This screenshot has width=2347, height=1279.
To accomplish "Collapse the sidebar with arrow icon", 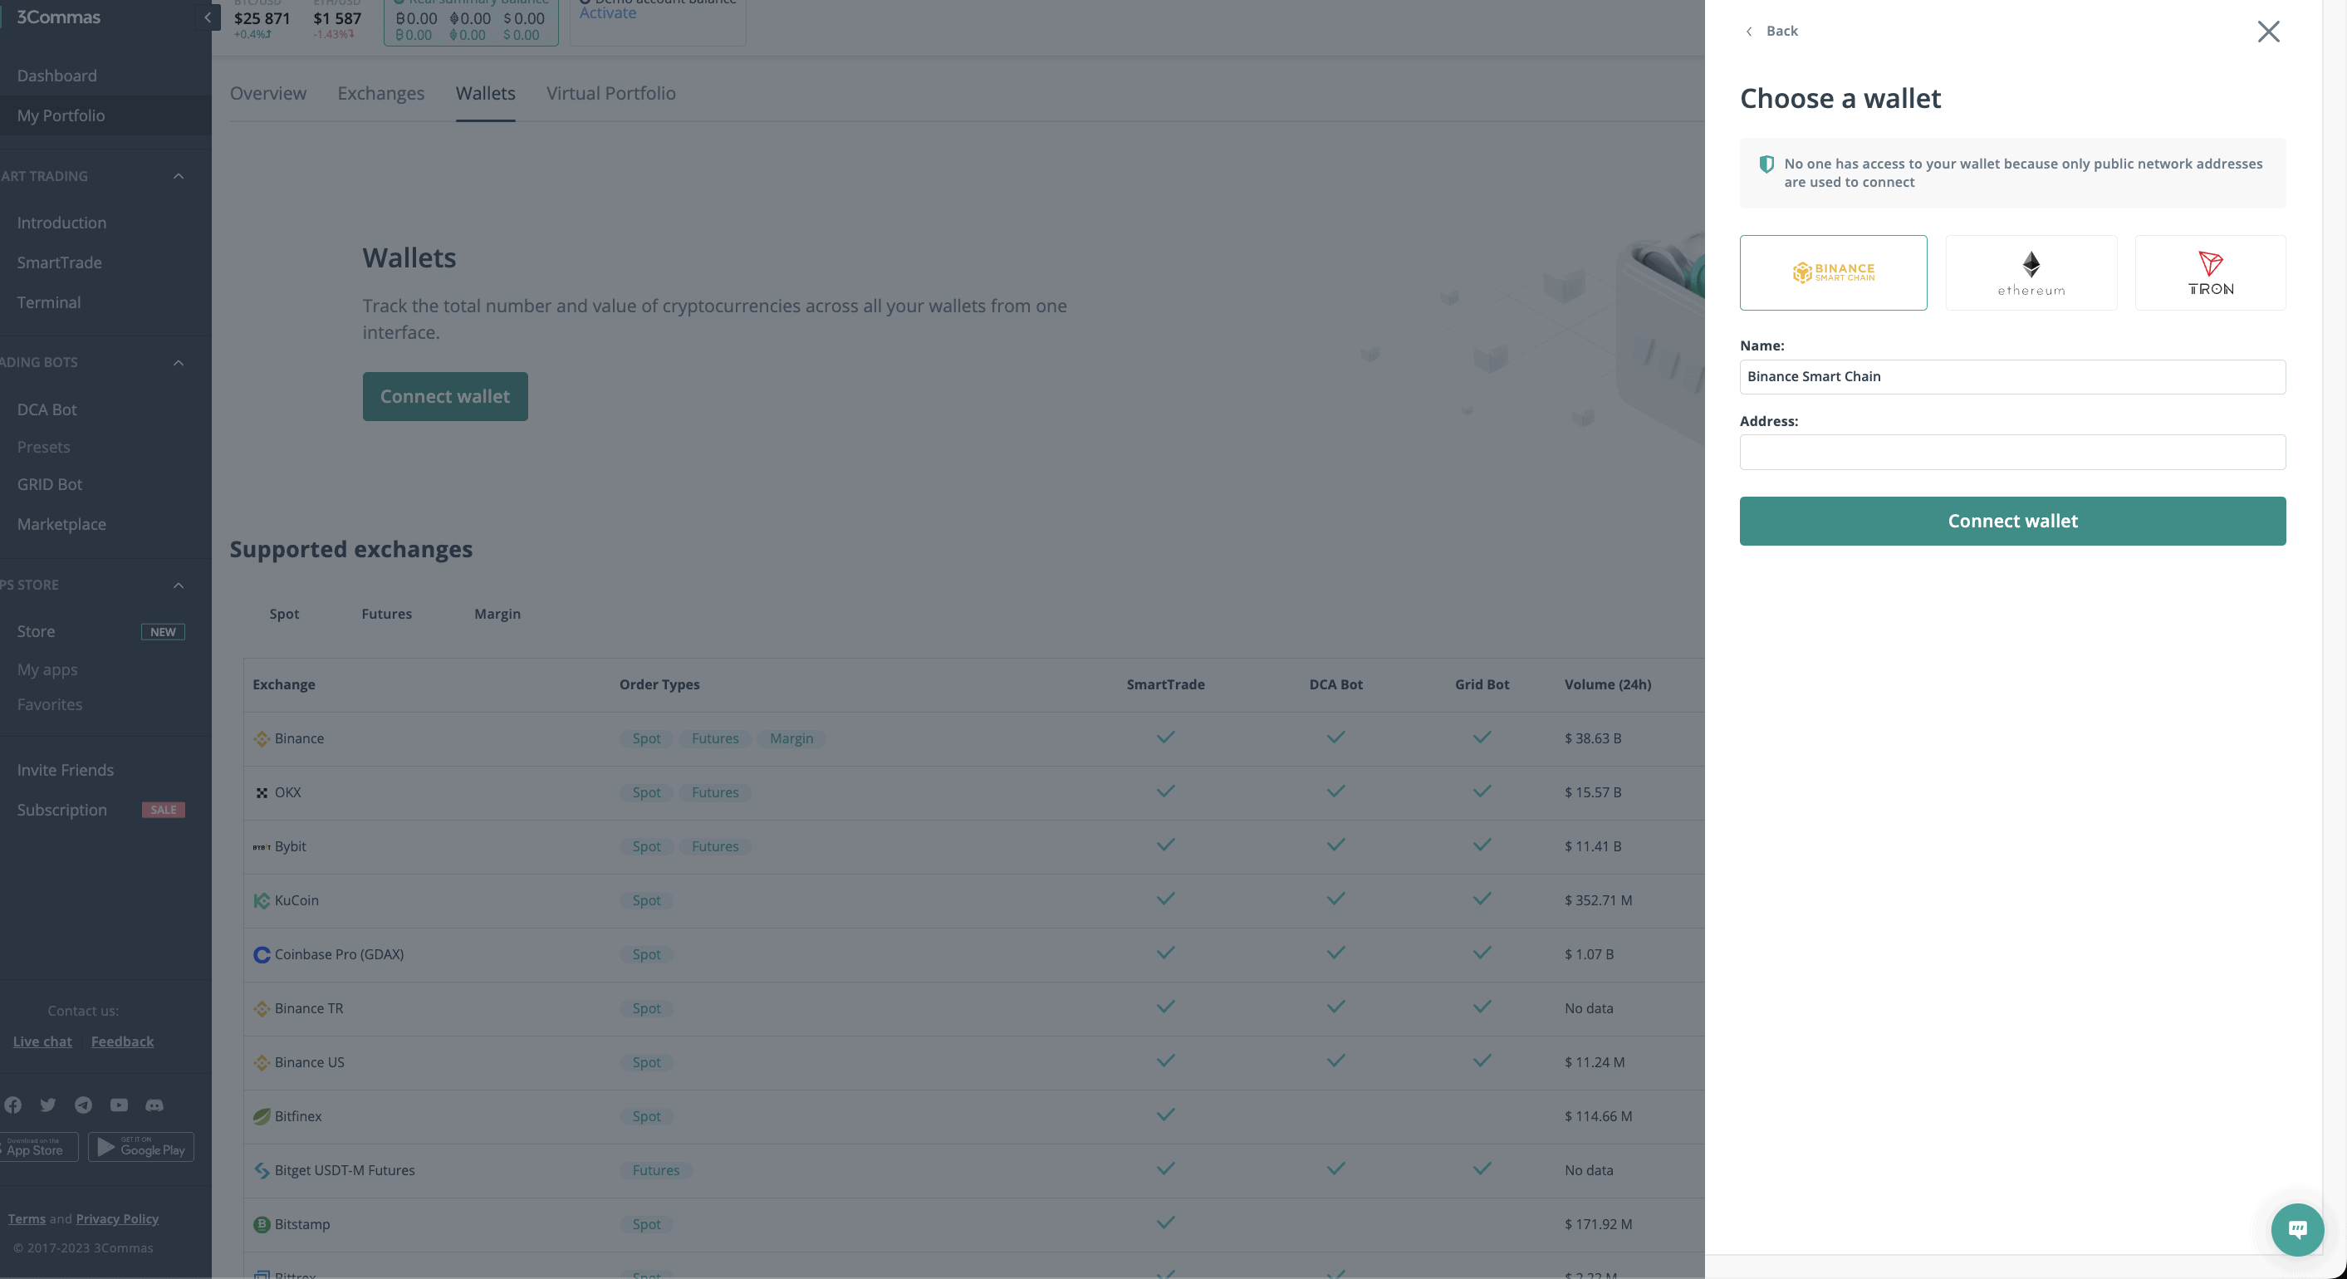I will click(207, 17).
